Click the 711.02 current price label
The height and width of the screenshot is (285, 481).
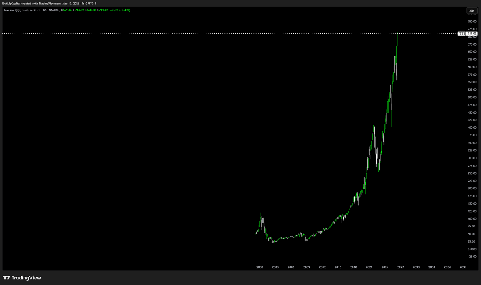pos(472,33)
